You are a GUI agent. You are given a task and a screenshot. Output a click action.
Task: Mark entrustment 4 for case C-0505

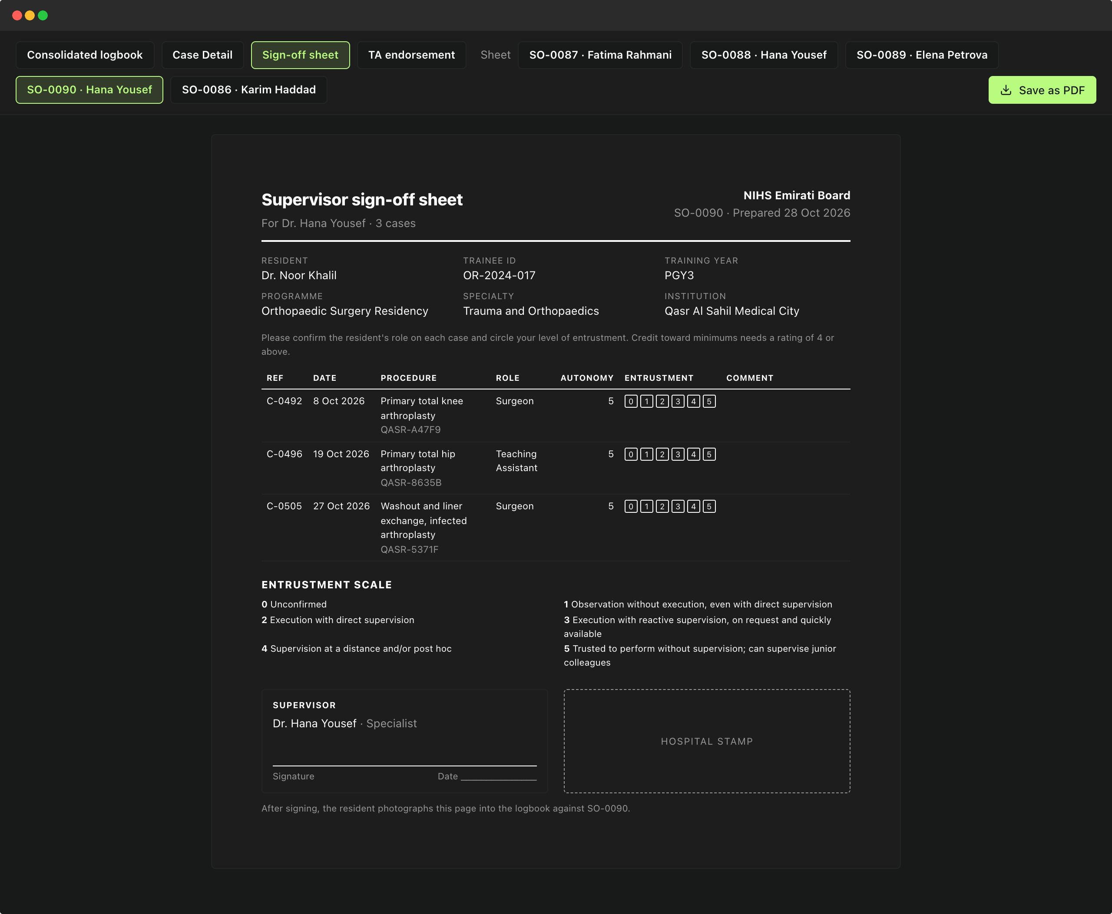click(694, 506)
